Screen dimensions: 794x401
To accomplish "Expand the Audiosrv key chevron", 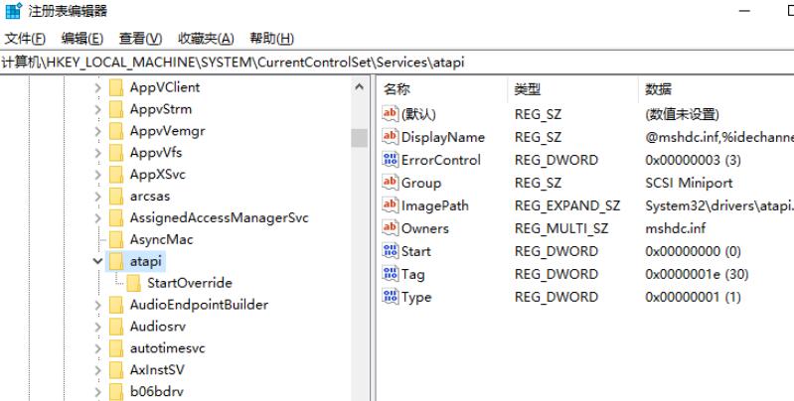I will (97, 327).
